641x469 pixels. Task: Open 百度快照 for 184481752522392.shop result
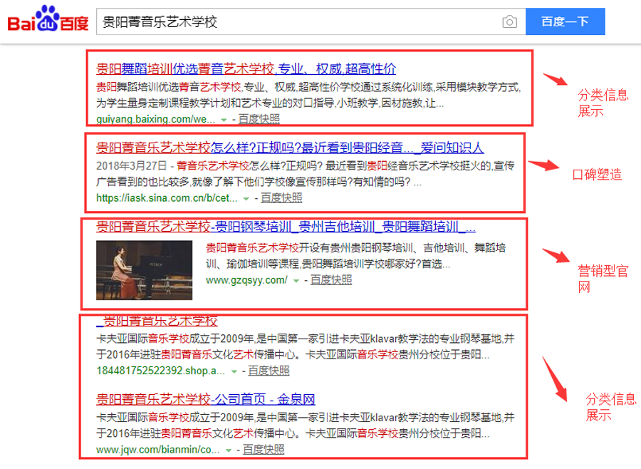[x=269, y=371]
